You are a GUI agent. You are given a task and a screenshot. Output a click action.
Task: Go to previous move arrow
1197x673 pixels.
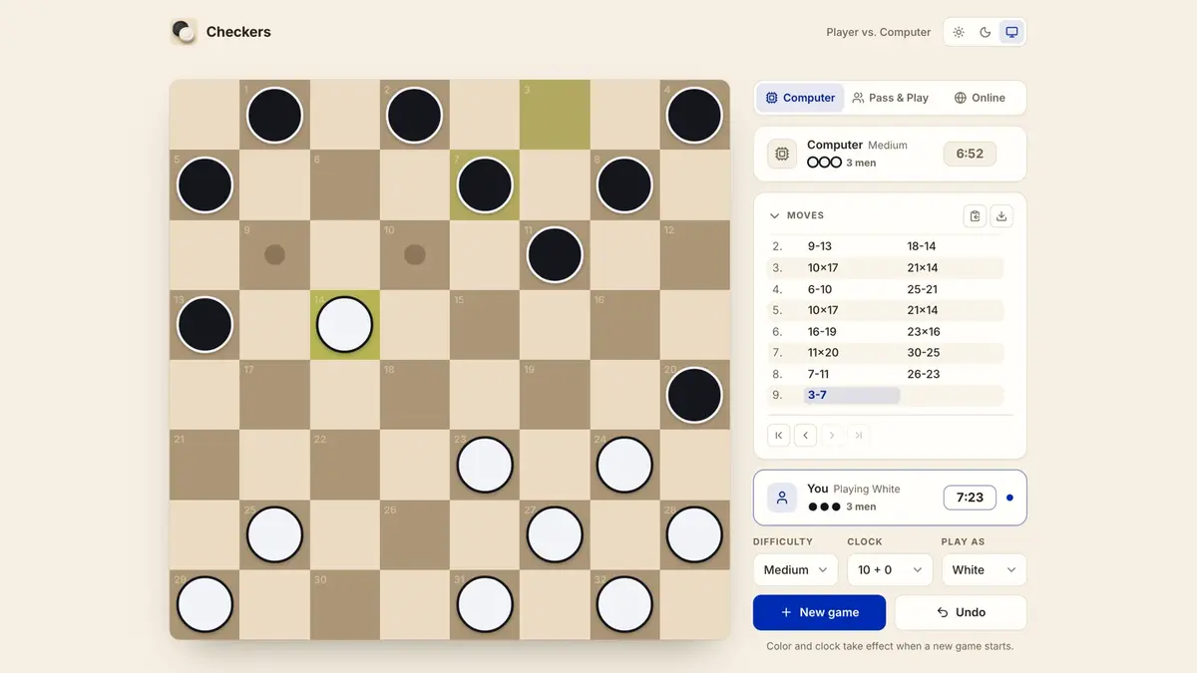(x=806, y=435)
